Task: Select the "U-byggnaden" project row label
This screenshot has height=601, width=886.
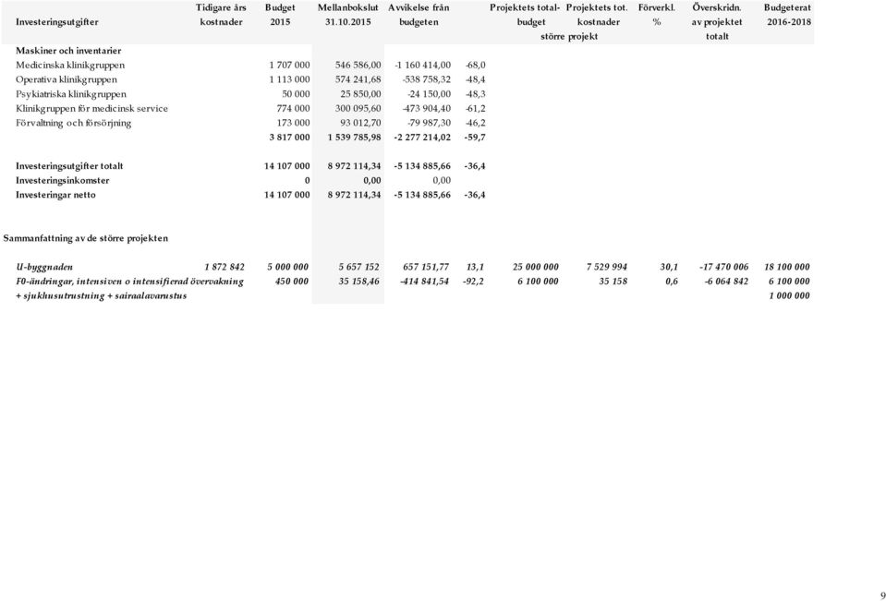Action: 44,267
